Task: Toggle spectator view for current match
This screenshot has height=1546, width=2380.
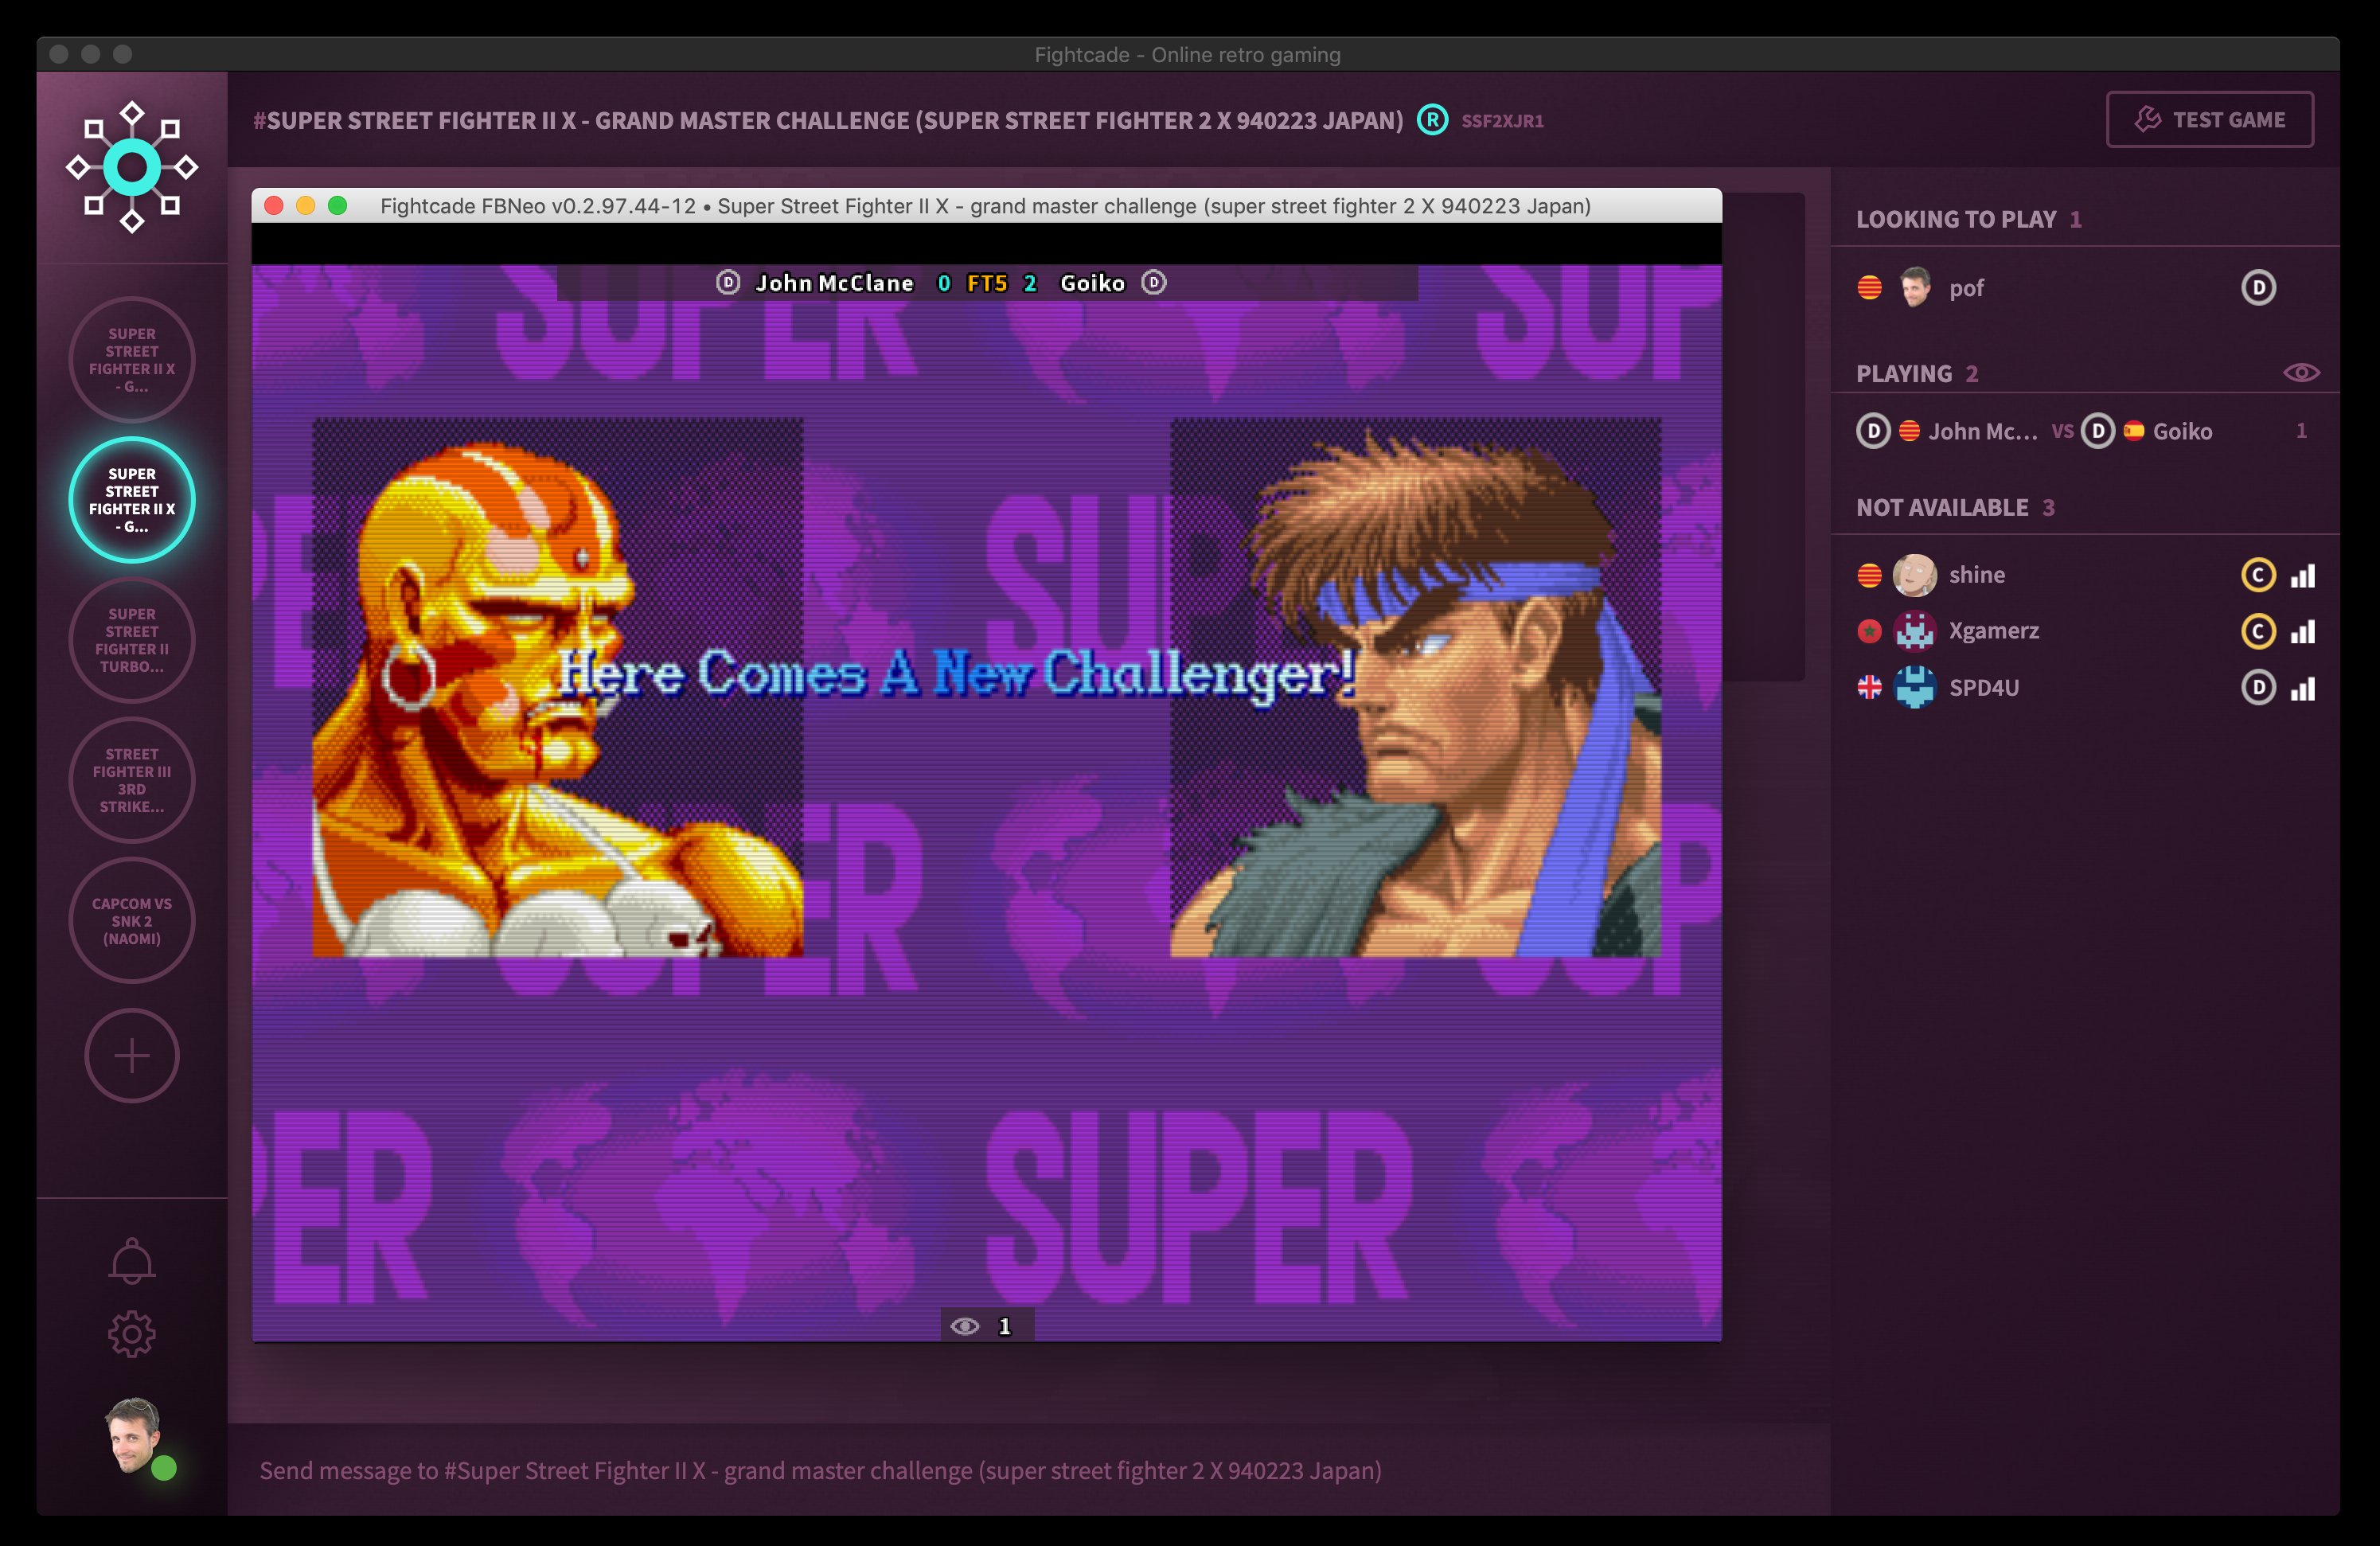Action: tap(2302, 371)
